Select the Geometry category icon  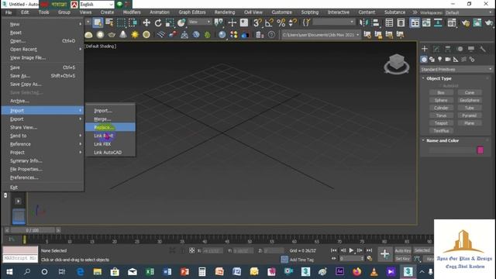click(x=424, y=59)
